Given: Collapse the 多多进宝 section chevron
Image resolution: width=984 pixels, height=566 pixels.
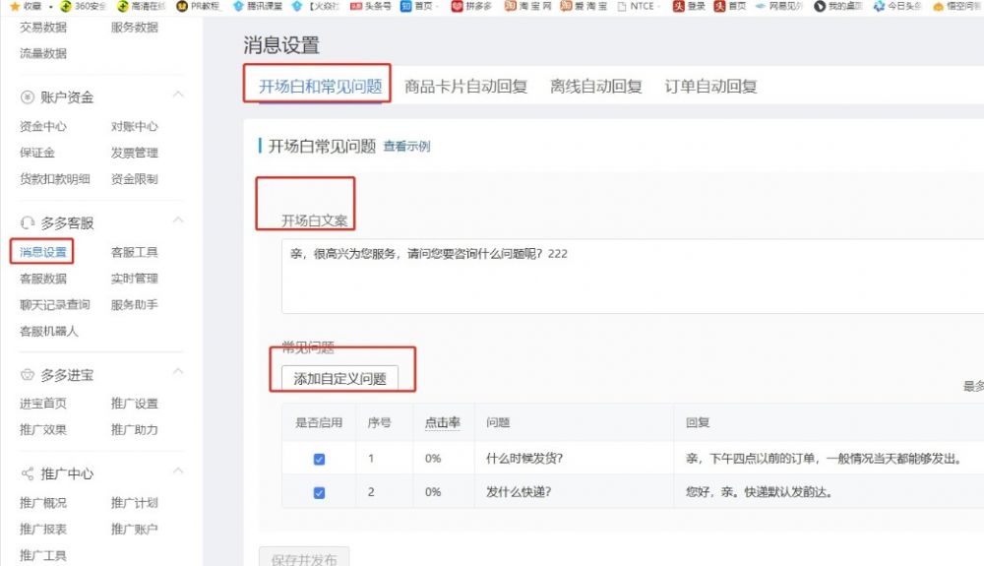Looking at the screenshot, I should click(178, 371).
